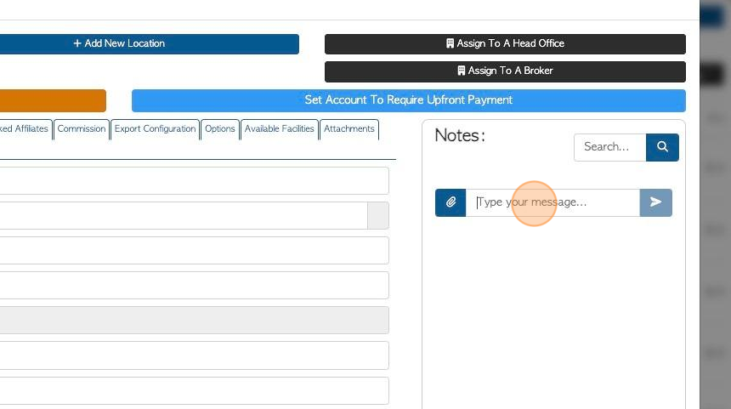This screenshot has width=731, height=409.
Task: Click Assign To A Broker button
Action: (505, 71)
